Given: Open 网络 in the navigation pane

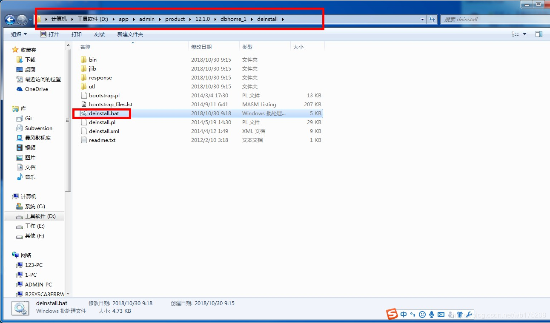Looking at the screenshot, I should [x=26, y=255].
